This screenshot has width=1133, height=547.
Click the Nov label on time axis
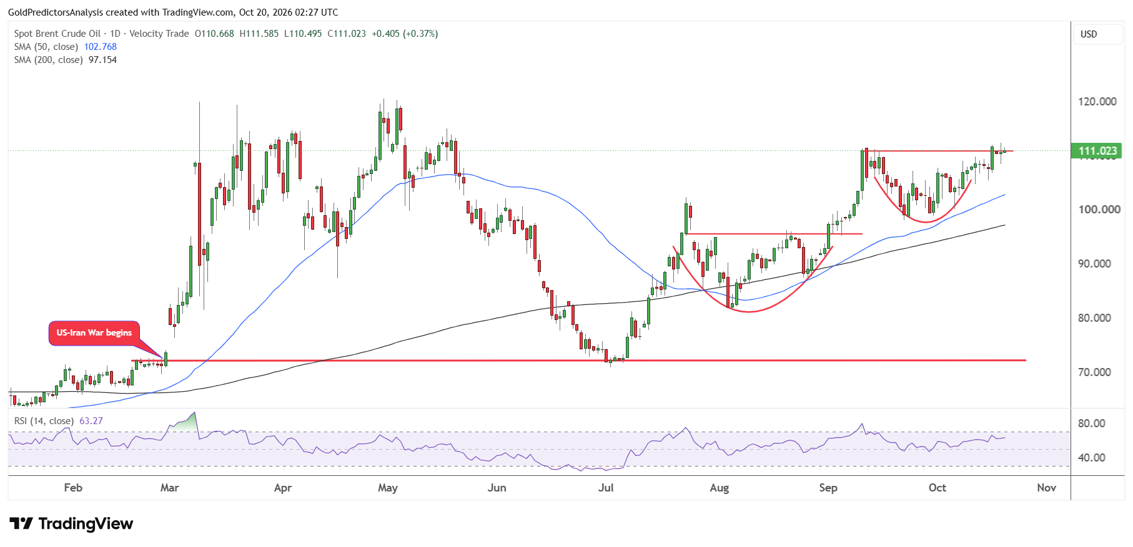[x=1047, y=488]
